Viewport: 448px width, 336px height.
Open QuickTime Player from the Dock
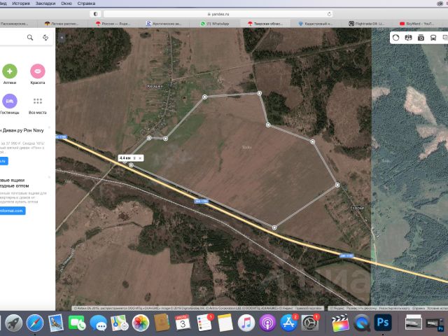click(362, 323)
